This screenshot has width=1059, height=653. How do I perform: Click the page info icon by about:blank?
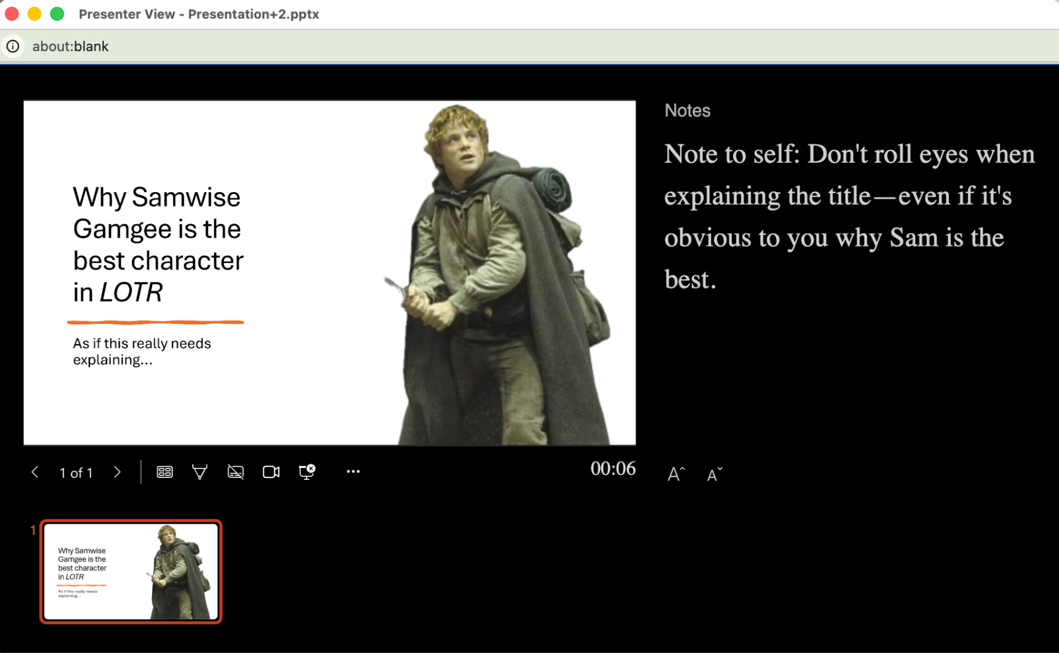[x=13, y=47]
